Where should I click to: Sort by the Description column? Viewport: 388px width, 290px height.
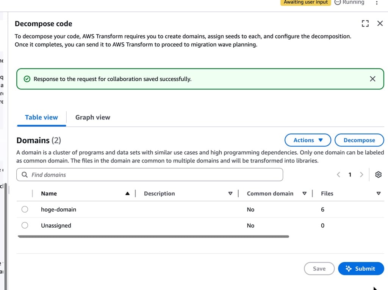[x=230, y=194]
